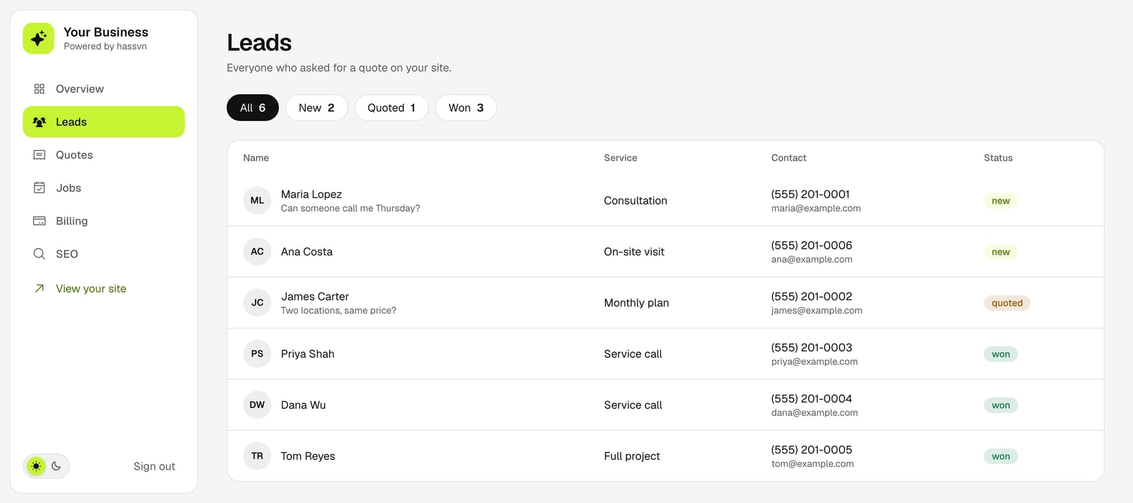Click the AC avatar for Ana Costa
Image resolution: width=1133 pixels, height=503 pixels.
257,252
